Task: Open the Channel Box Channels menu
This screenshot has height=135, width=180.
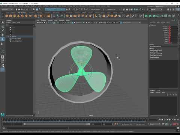Action: 153,22
